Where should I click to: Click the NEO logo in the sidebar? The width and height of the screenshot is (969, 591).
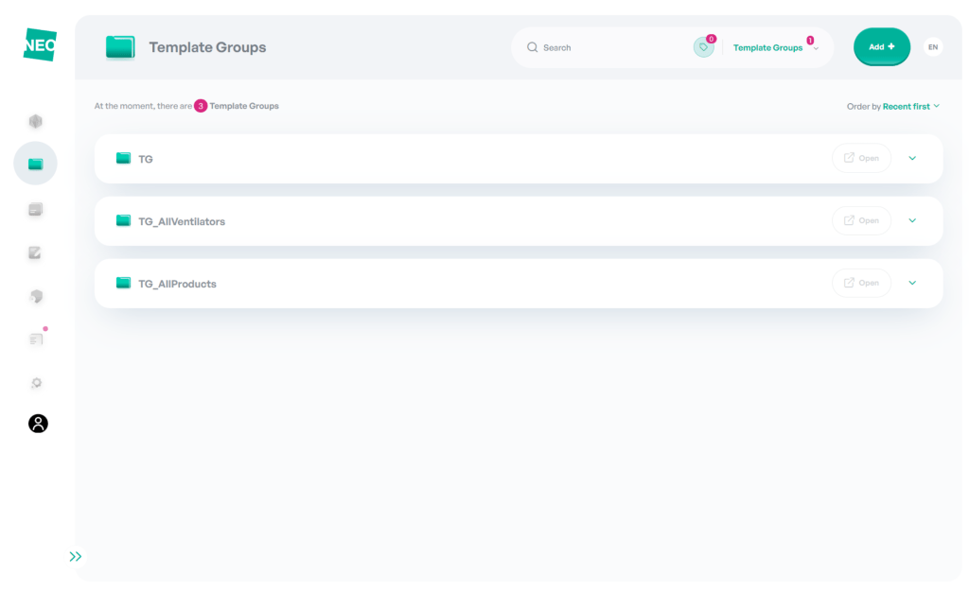pyautogui.click(x=40, y=44)
